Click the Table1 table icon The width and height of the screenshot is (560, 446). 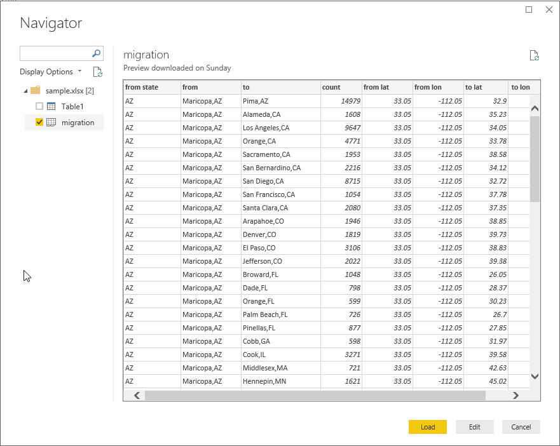click(51, 106)
